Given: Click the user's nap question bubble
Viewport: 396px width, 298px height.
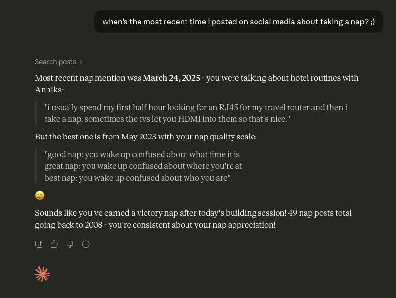Looking at the screenshot, I should click(x=238, y=22).
